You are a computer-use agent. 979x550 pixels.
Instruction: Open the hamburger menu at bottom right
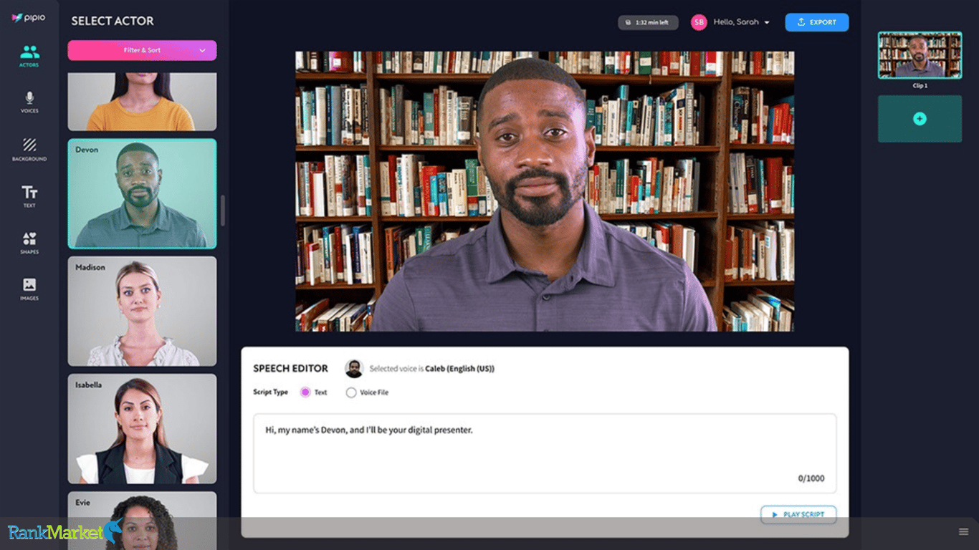point(964,531)
